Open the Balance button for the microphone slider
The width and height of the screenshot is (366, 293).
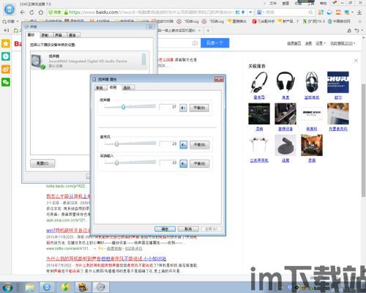coord(200,145)
